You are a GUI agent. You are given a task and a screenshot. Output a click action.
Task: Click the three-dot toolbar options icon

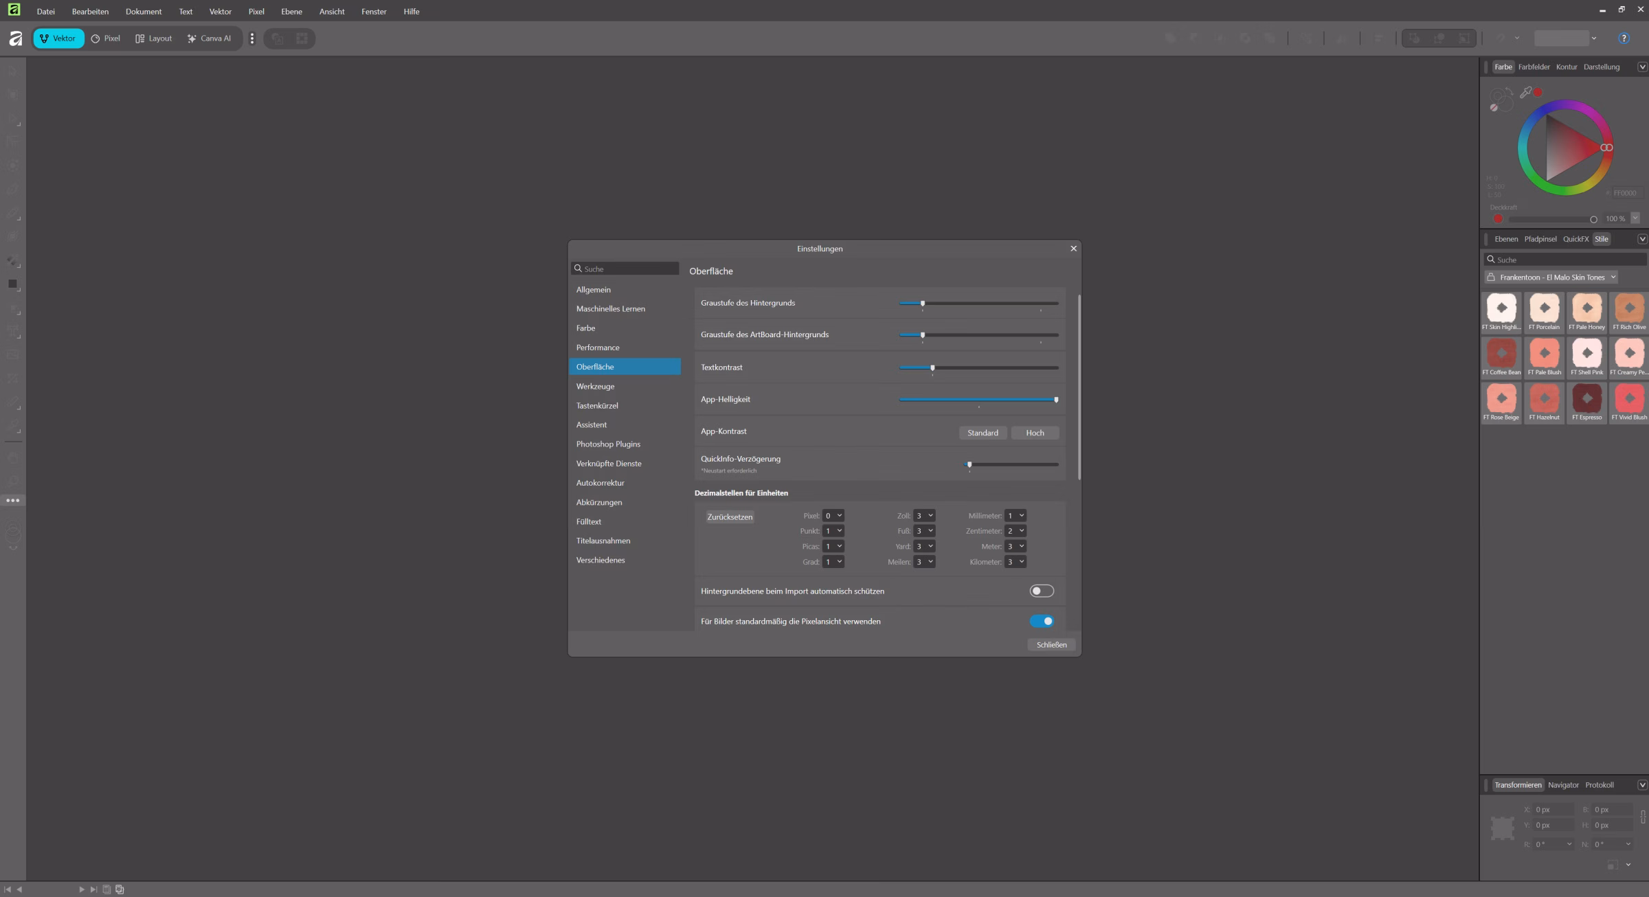click(252, 38)
